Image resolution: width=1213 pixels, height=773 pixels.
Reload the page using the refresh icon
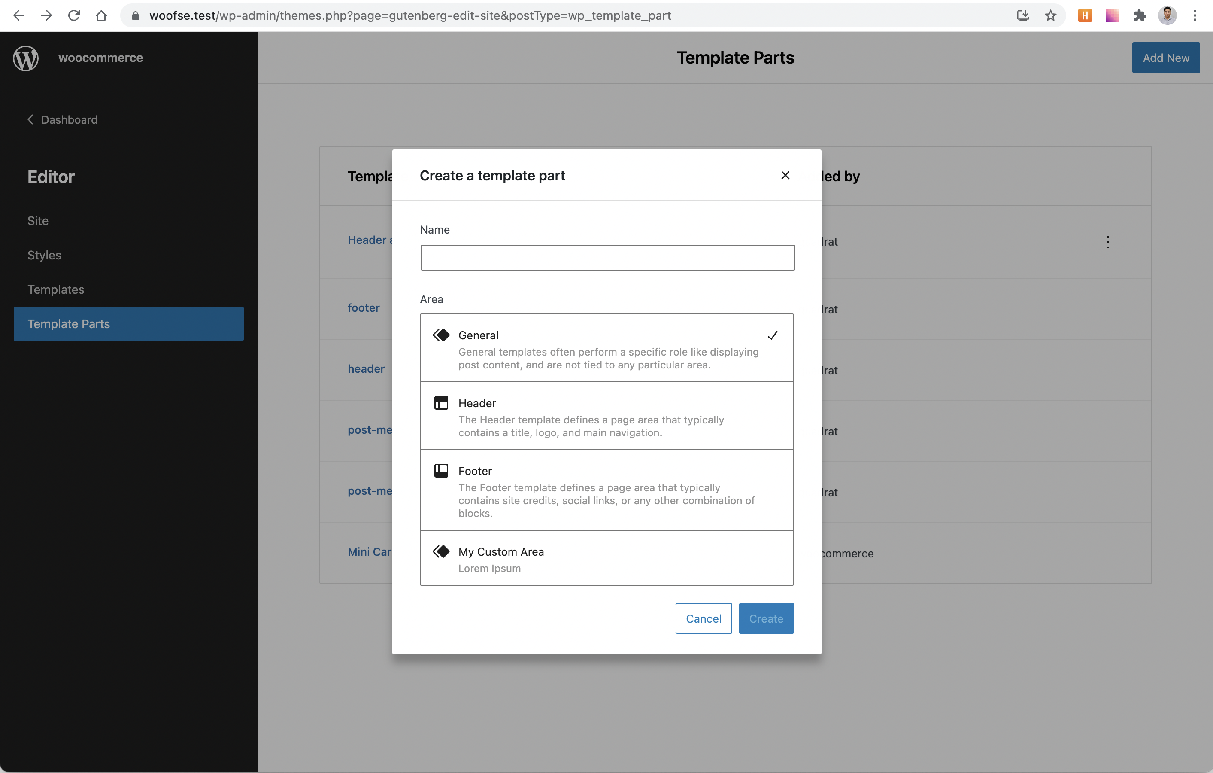coord(74,15)
